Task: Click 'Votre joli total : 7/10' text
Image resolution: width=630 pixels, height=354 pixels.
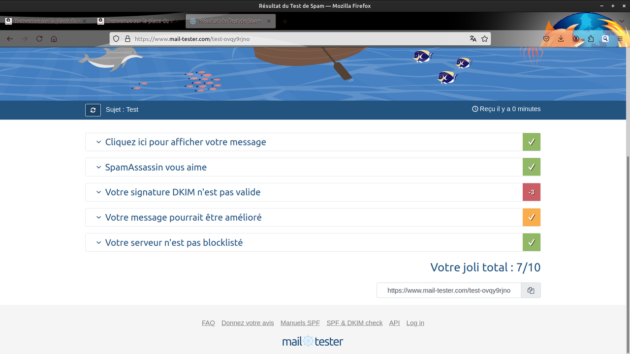Action: [485, 267]
